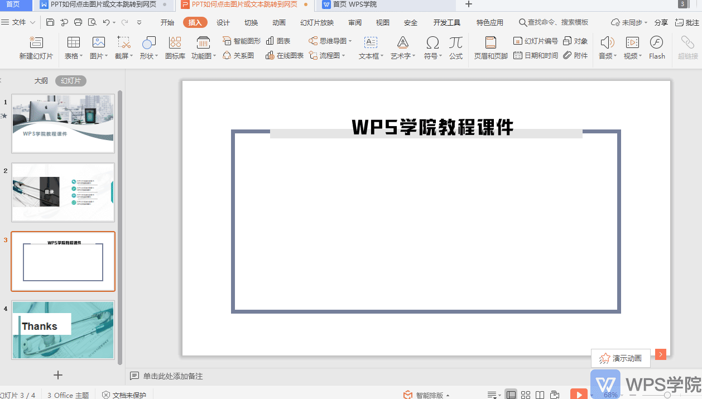Click the Table (表格) icon
Screen dimensions: 702x399
click(73, 42)
